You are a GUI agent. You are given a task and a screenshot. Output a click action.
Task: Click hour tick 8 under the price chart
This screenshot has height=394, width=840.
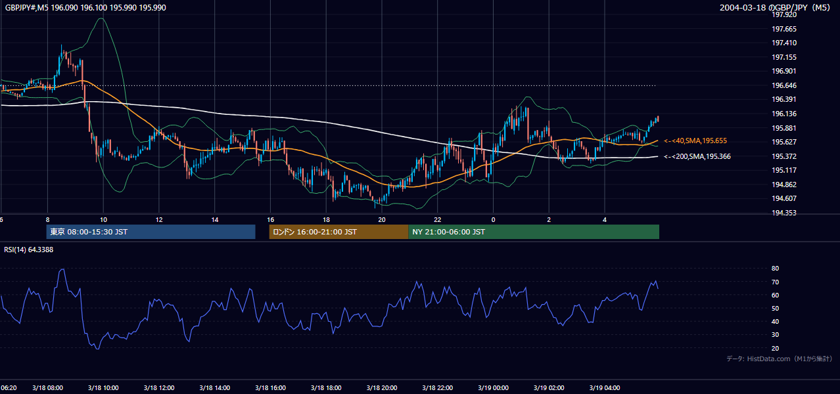click(48, 219)
